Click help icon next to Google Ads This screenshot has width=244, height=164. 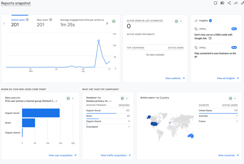coord(210,38)
